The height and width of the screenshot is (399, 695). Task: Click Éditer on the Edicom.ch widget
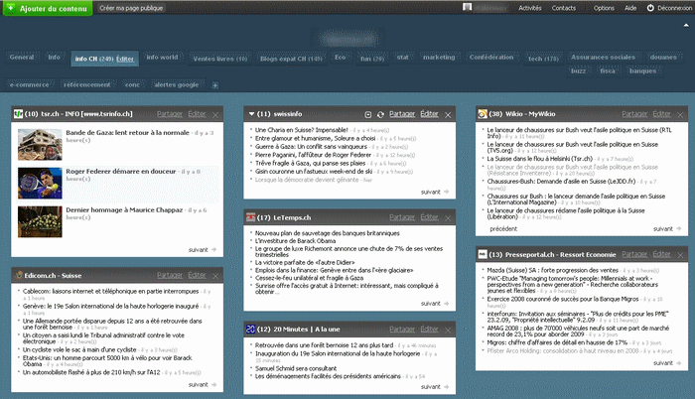point(197,275)
